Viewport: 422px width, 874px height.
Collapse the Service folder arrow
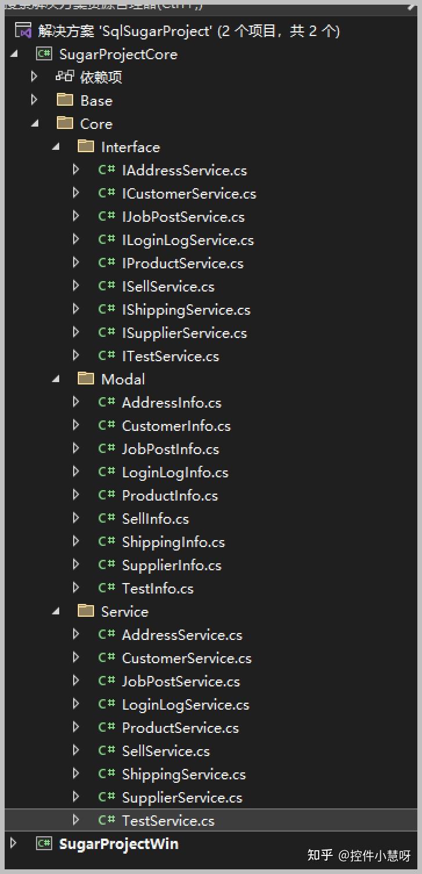point(56,612)
